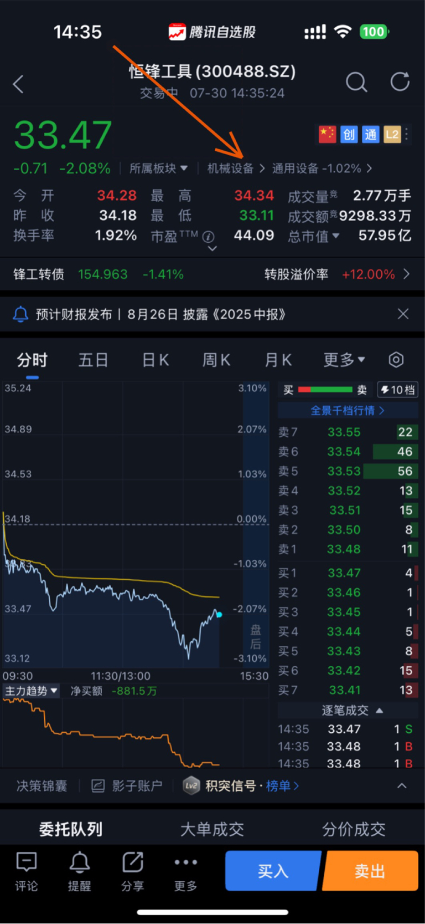This screenshot has width=425, height=924.
Task: Expand the 所属板块 dropdown
Action: coord(158,168)
